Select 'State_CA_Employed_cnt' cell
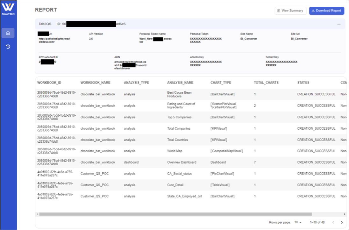The height and width of the screenshot is (230, 349). click(x=184, y=196)
